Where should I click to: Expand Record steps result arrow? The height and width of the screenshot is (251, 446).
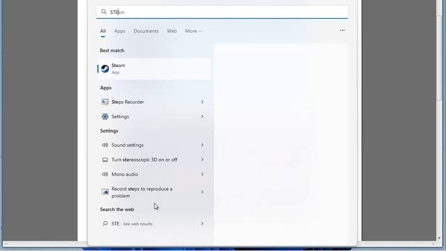point(202,192)
